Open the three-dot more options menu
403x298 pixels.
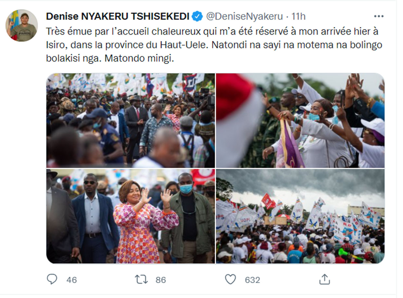tap(379, 16)
